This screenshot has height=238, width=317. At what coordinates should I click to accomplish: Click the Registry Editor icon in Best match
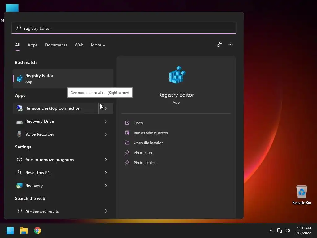[20, 78]
